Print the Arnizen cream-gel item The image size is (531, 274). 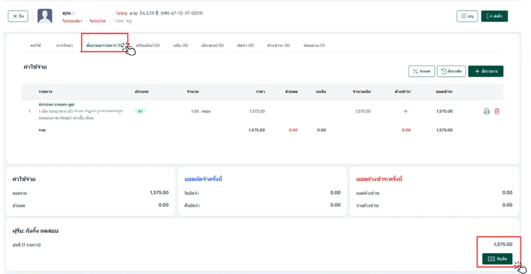[x=487, y=111]
